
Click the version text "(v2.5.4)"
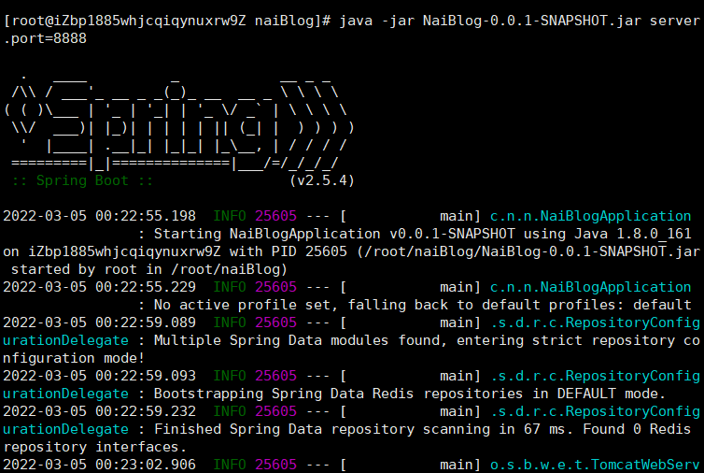pyautogui.click(x=322, y=180)
